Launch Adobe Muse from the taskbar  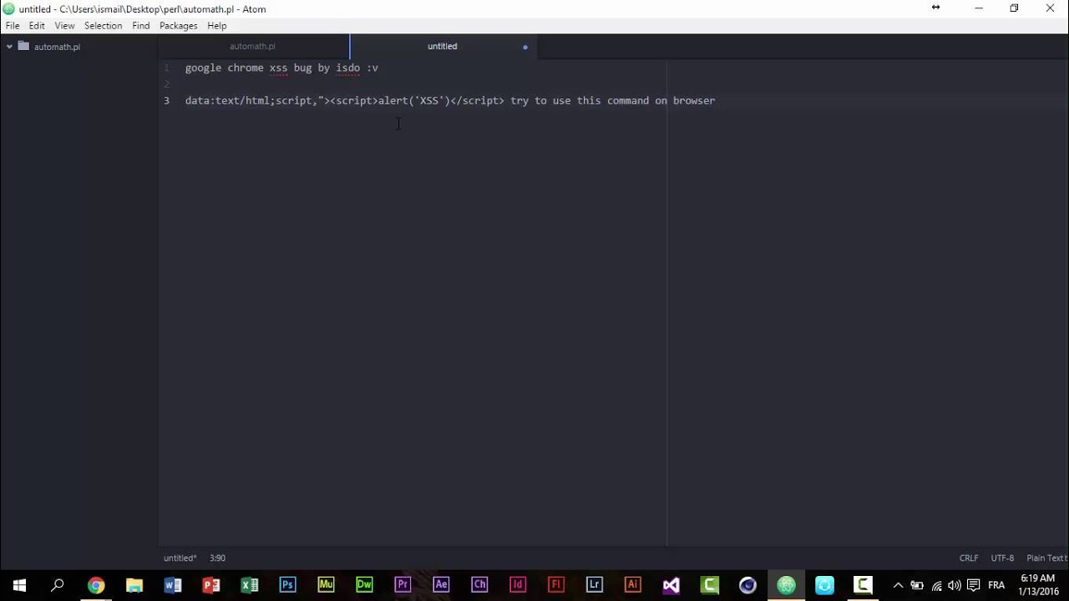click(326, 585)
